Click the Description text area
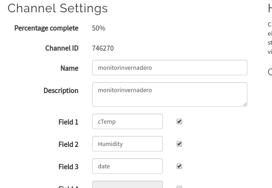The image size is (272, 188). pos(170,94)
